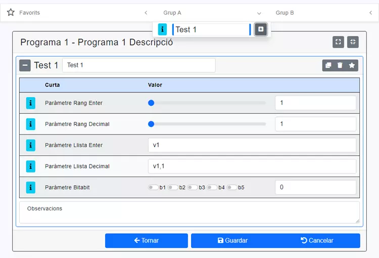Click the Guardar button
This screenshot has height=258, width=379.
(x=232, y=241)
